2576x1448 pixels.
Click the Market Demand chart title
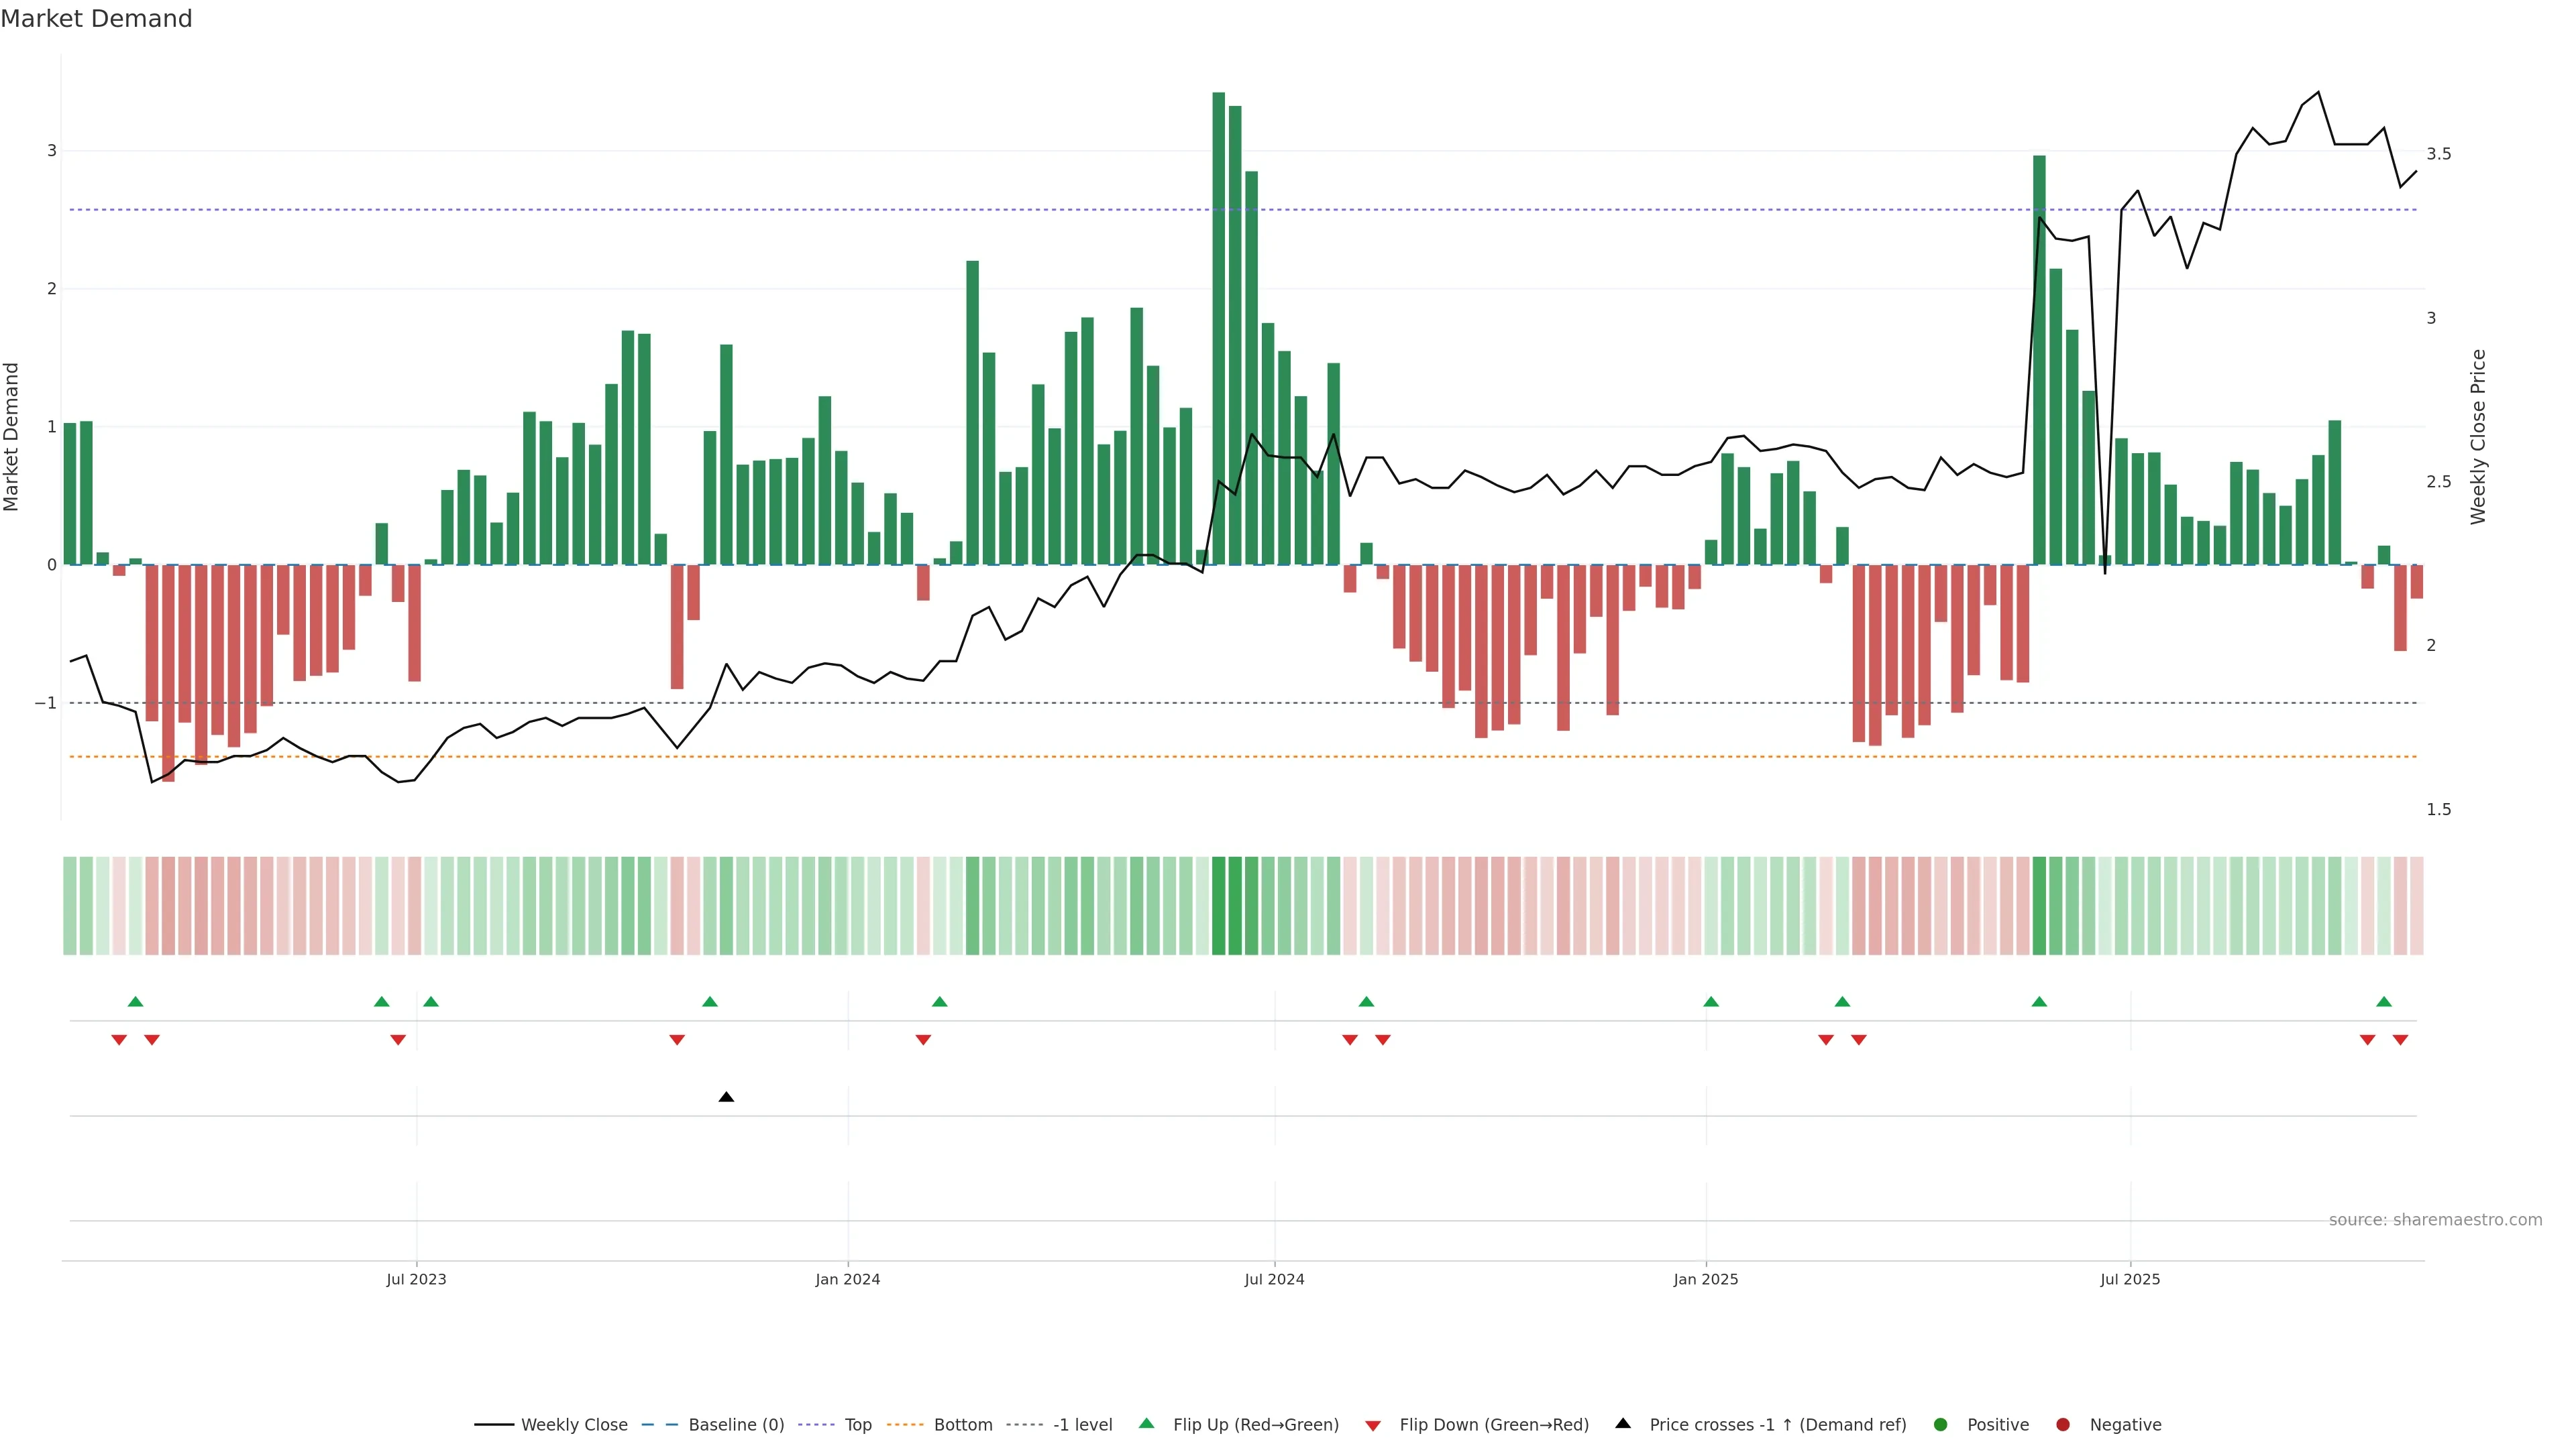[96, 19]
